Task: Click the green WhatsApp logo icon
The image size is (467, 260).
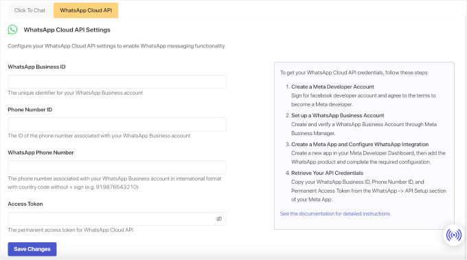Action: 12,29
